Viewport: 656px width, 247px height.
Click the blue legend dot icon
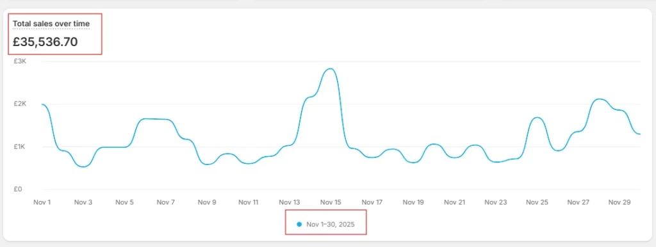[x=299, y=225]
